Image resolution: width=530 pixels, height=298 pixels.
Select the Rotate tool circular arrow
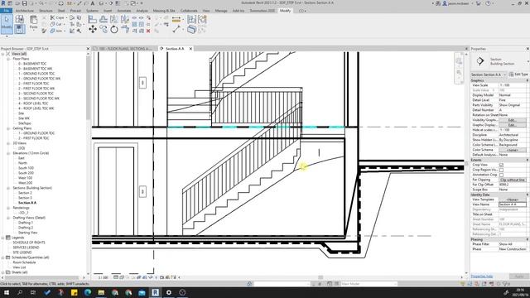[114, 30]
